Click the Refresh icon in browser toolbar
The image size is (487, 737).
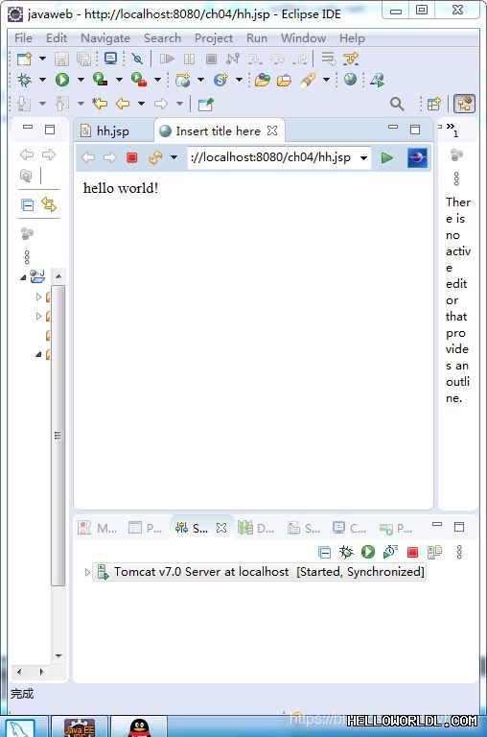tap(155, 157)
